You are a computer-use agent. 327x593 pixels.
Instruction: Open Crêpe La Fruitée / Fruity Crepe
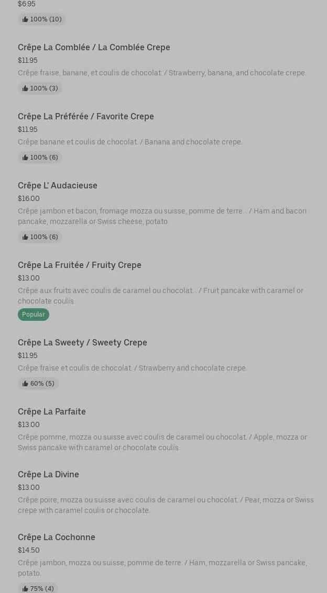[80, 265]
